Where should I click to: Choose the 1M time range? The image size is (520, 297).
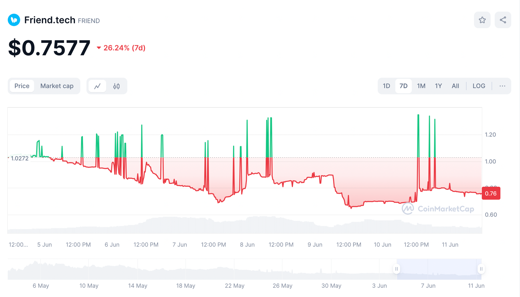point(421,86)
